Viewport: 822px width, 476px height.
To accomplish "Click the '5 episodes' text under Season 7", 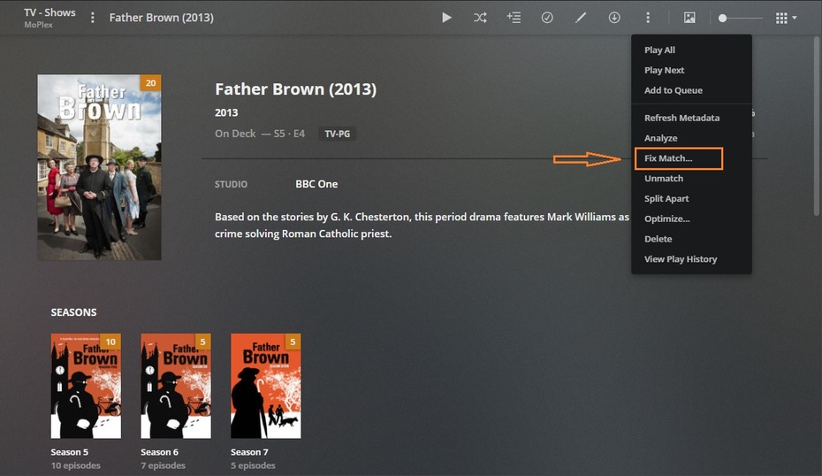I will pyautogui.click(x=253, y=465).
